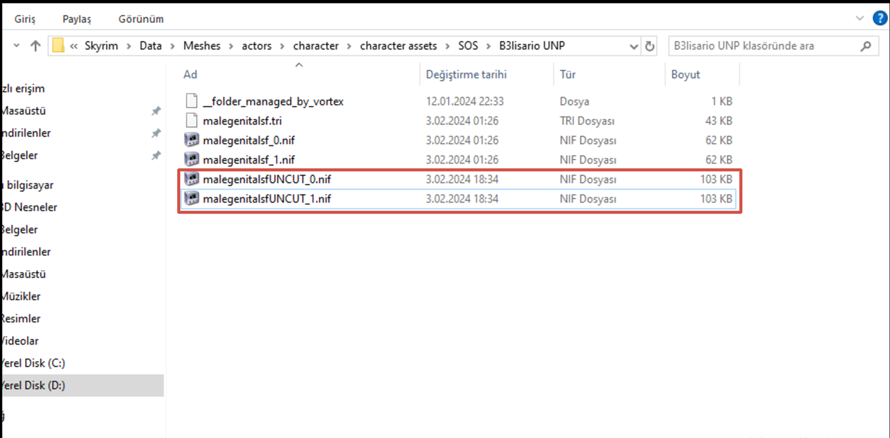The width and height of the screenshot is (890, 438).
Task: Expand the ribbon with the chevron
Action: [x=860, y=19]
